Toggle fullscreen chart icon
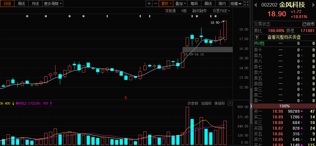This screenshot has width=316, height=146. (246, 4)
